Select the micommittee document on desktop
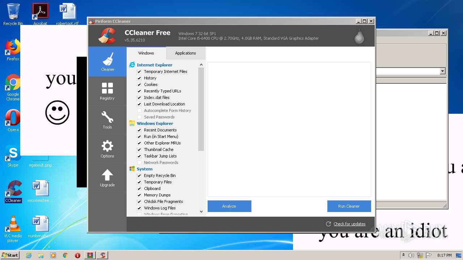This screenshot has height=260, width=463. [40, 191]
